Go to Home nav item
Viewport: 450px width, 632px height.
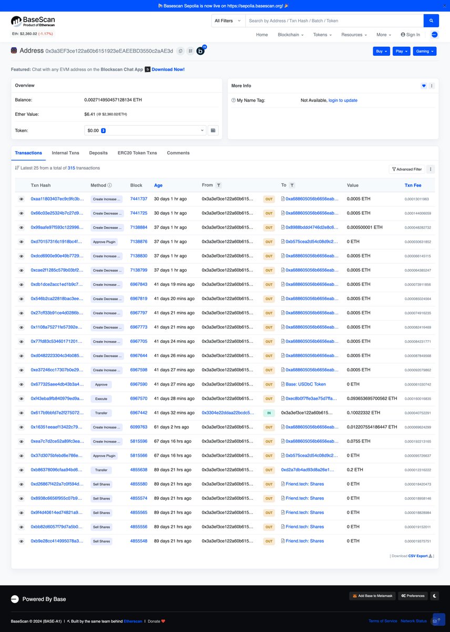262,35
